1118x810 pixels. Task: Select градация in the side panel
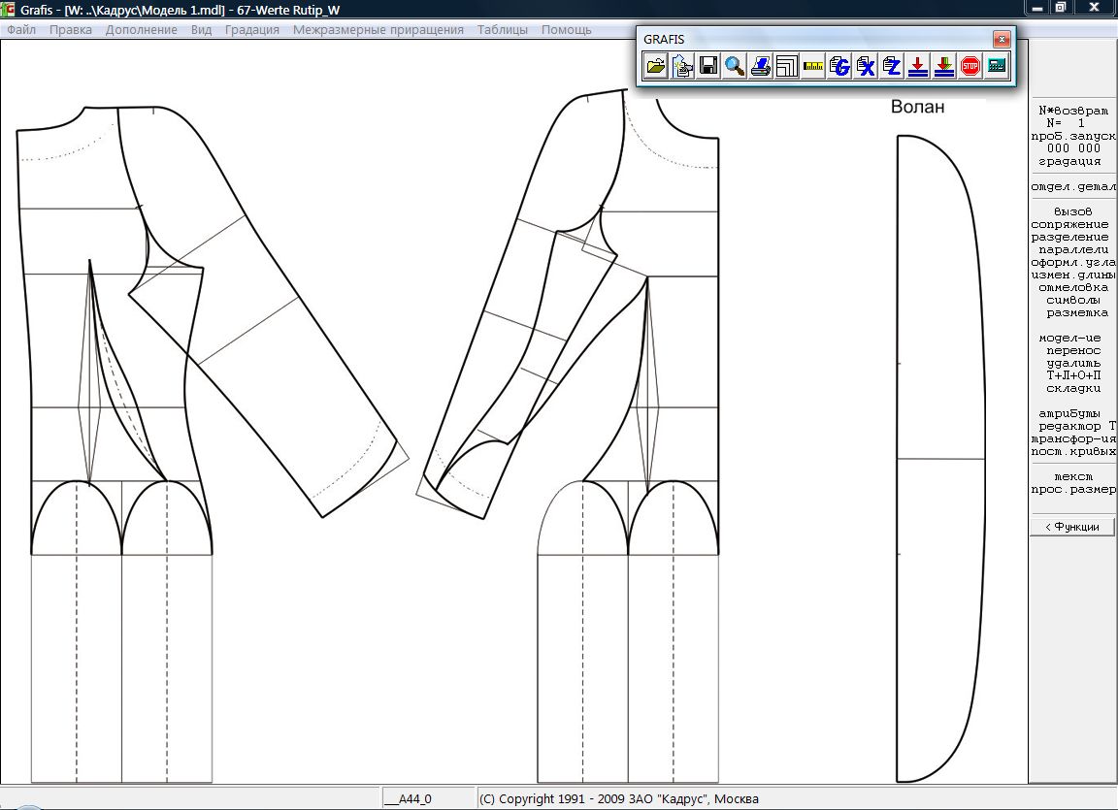click(x=1069, y=162)
